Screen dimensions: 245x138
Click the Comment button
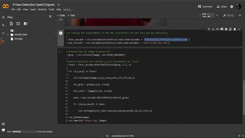(x=205, y=7)
